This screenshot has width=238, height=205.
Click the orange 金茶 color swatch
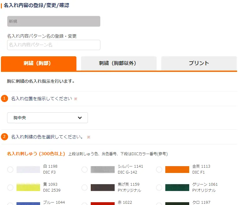coord(177,170)
